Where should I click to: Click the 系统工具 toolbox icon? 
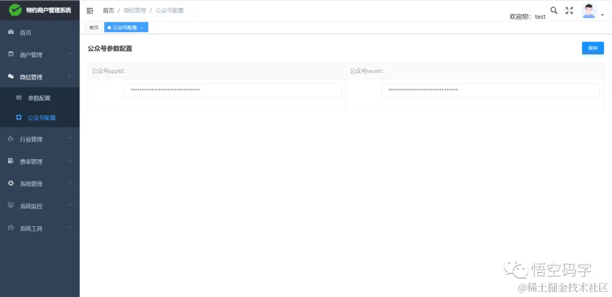(x=11, y=228)
